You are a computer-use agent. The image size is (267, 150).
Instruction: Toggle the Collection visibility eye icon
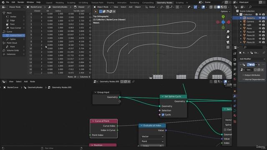coord(260,15)
